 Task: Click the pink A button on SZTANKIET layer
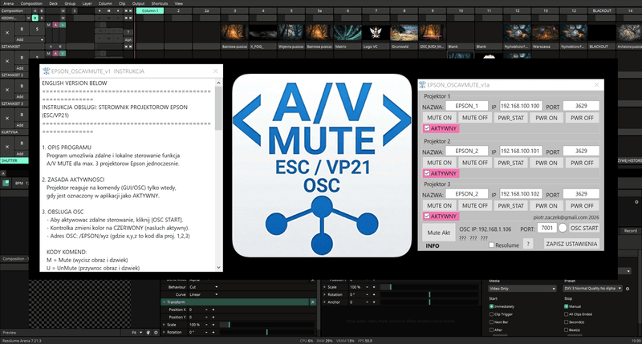pos(55,25)
